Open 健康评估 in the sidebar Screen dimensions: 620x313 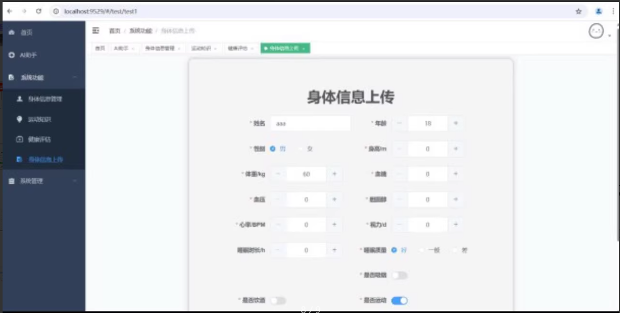(43, 139)
